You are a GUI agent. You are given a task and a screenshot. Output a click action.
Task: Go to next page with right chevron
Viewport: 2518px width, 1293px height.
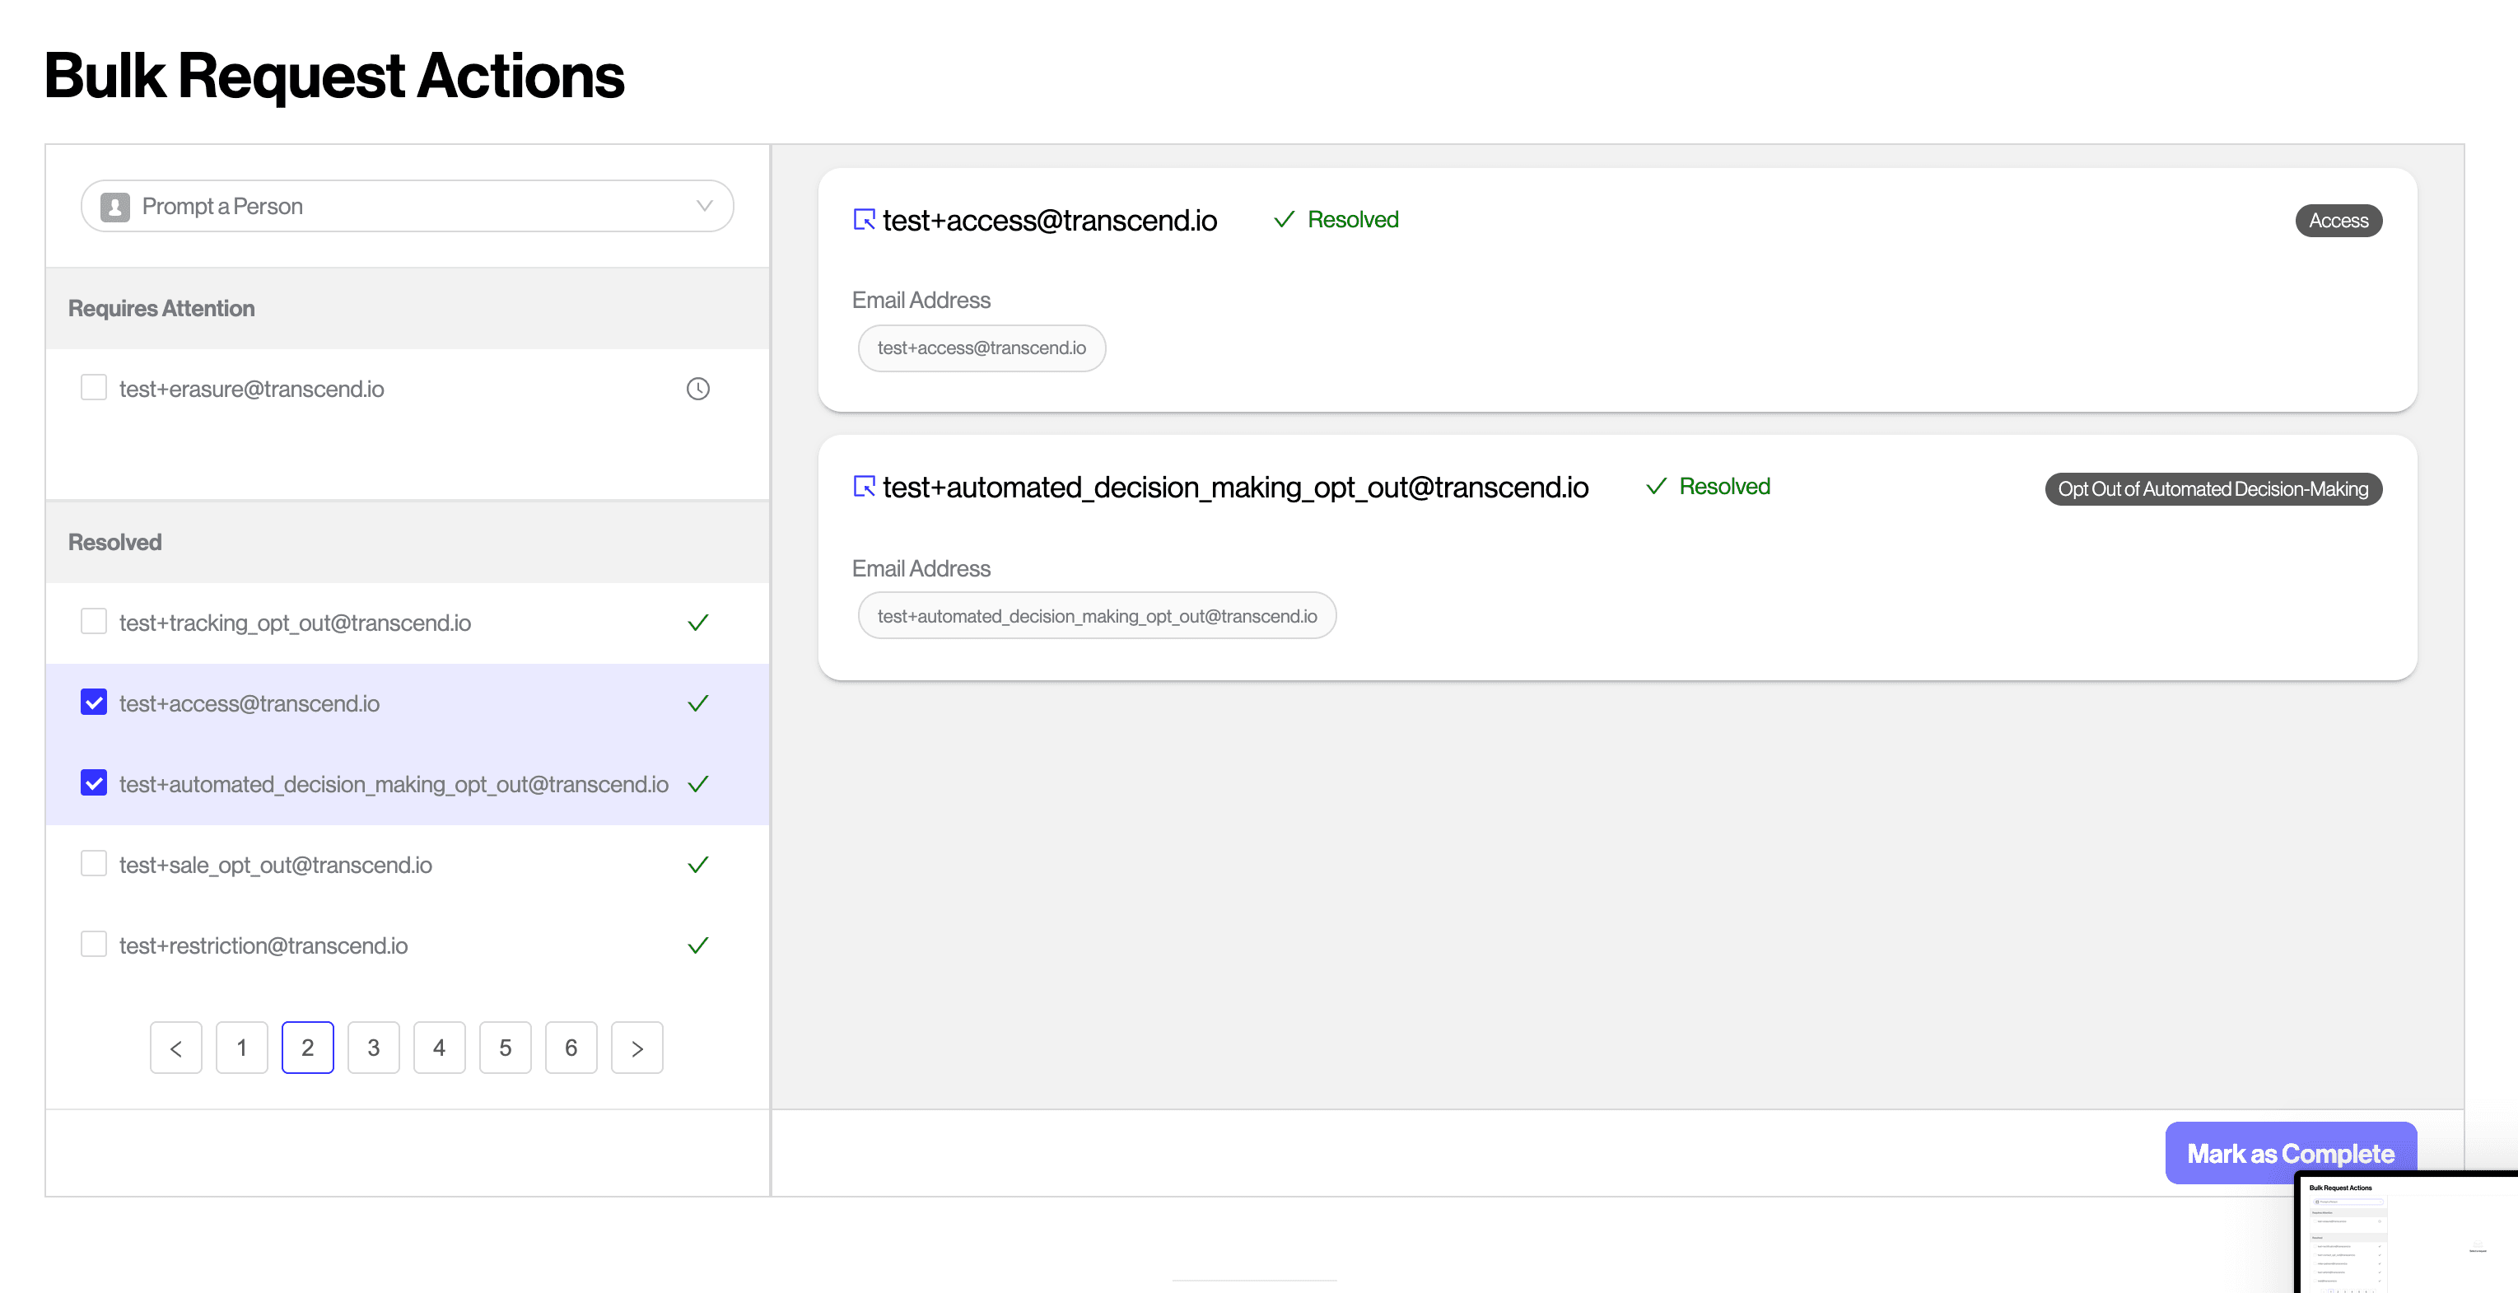pyautogui.click(x=636, y=1048)
